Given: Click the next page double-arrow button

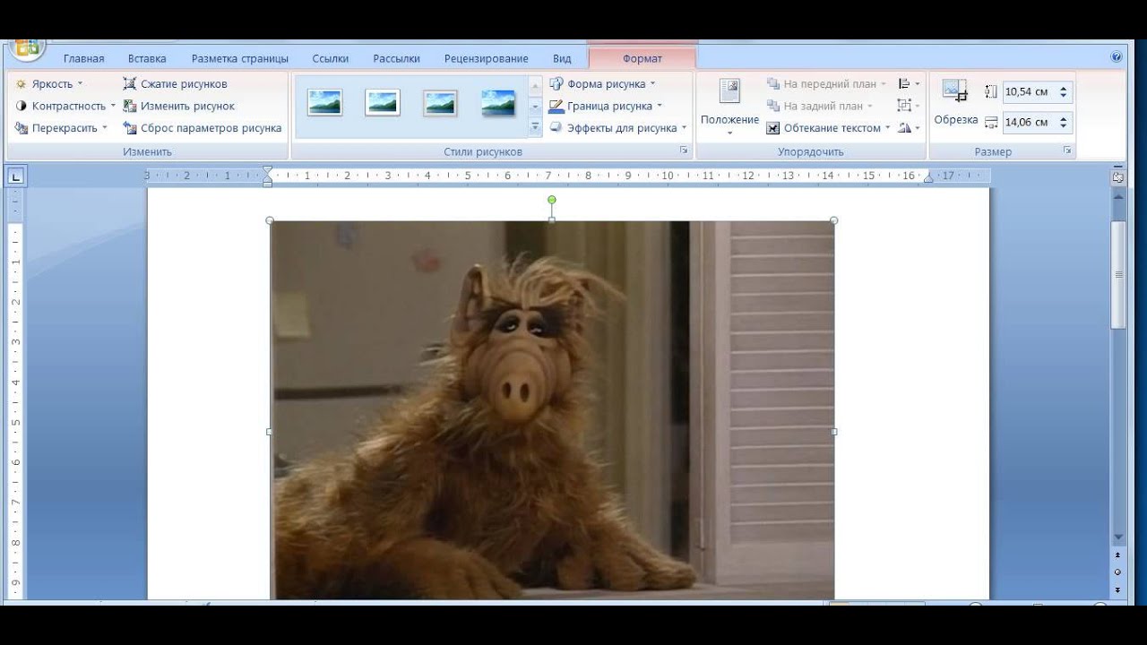Looking at the screenshot, I should coord(1117,589).
